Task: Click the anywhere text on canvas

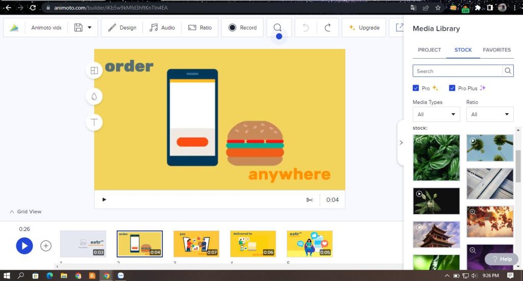Action: (x=289, y=174)
